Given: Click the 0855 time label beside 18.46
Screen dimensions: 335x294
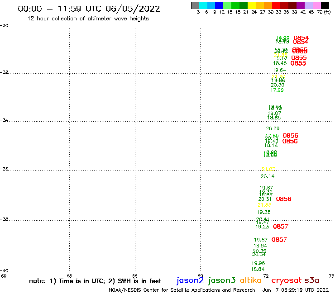Looking at the screenshot, I should pos(298,63).
